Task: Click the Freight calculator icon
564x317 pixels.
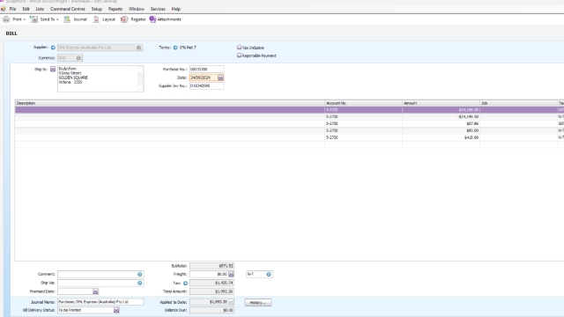Action: tap(231, 274)
